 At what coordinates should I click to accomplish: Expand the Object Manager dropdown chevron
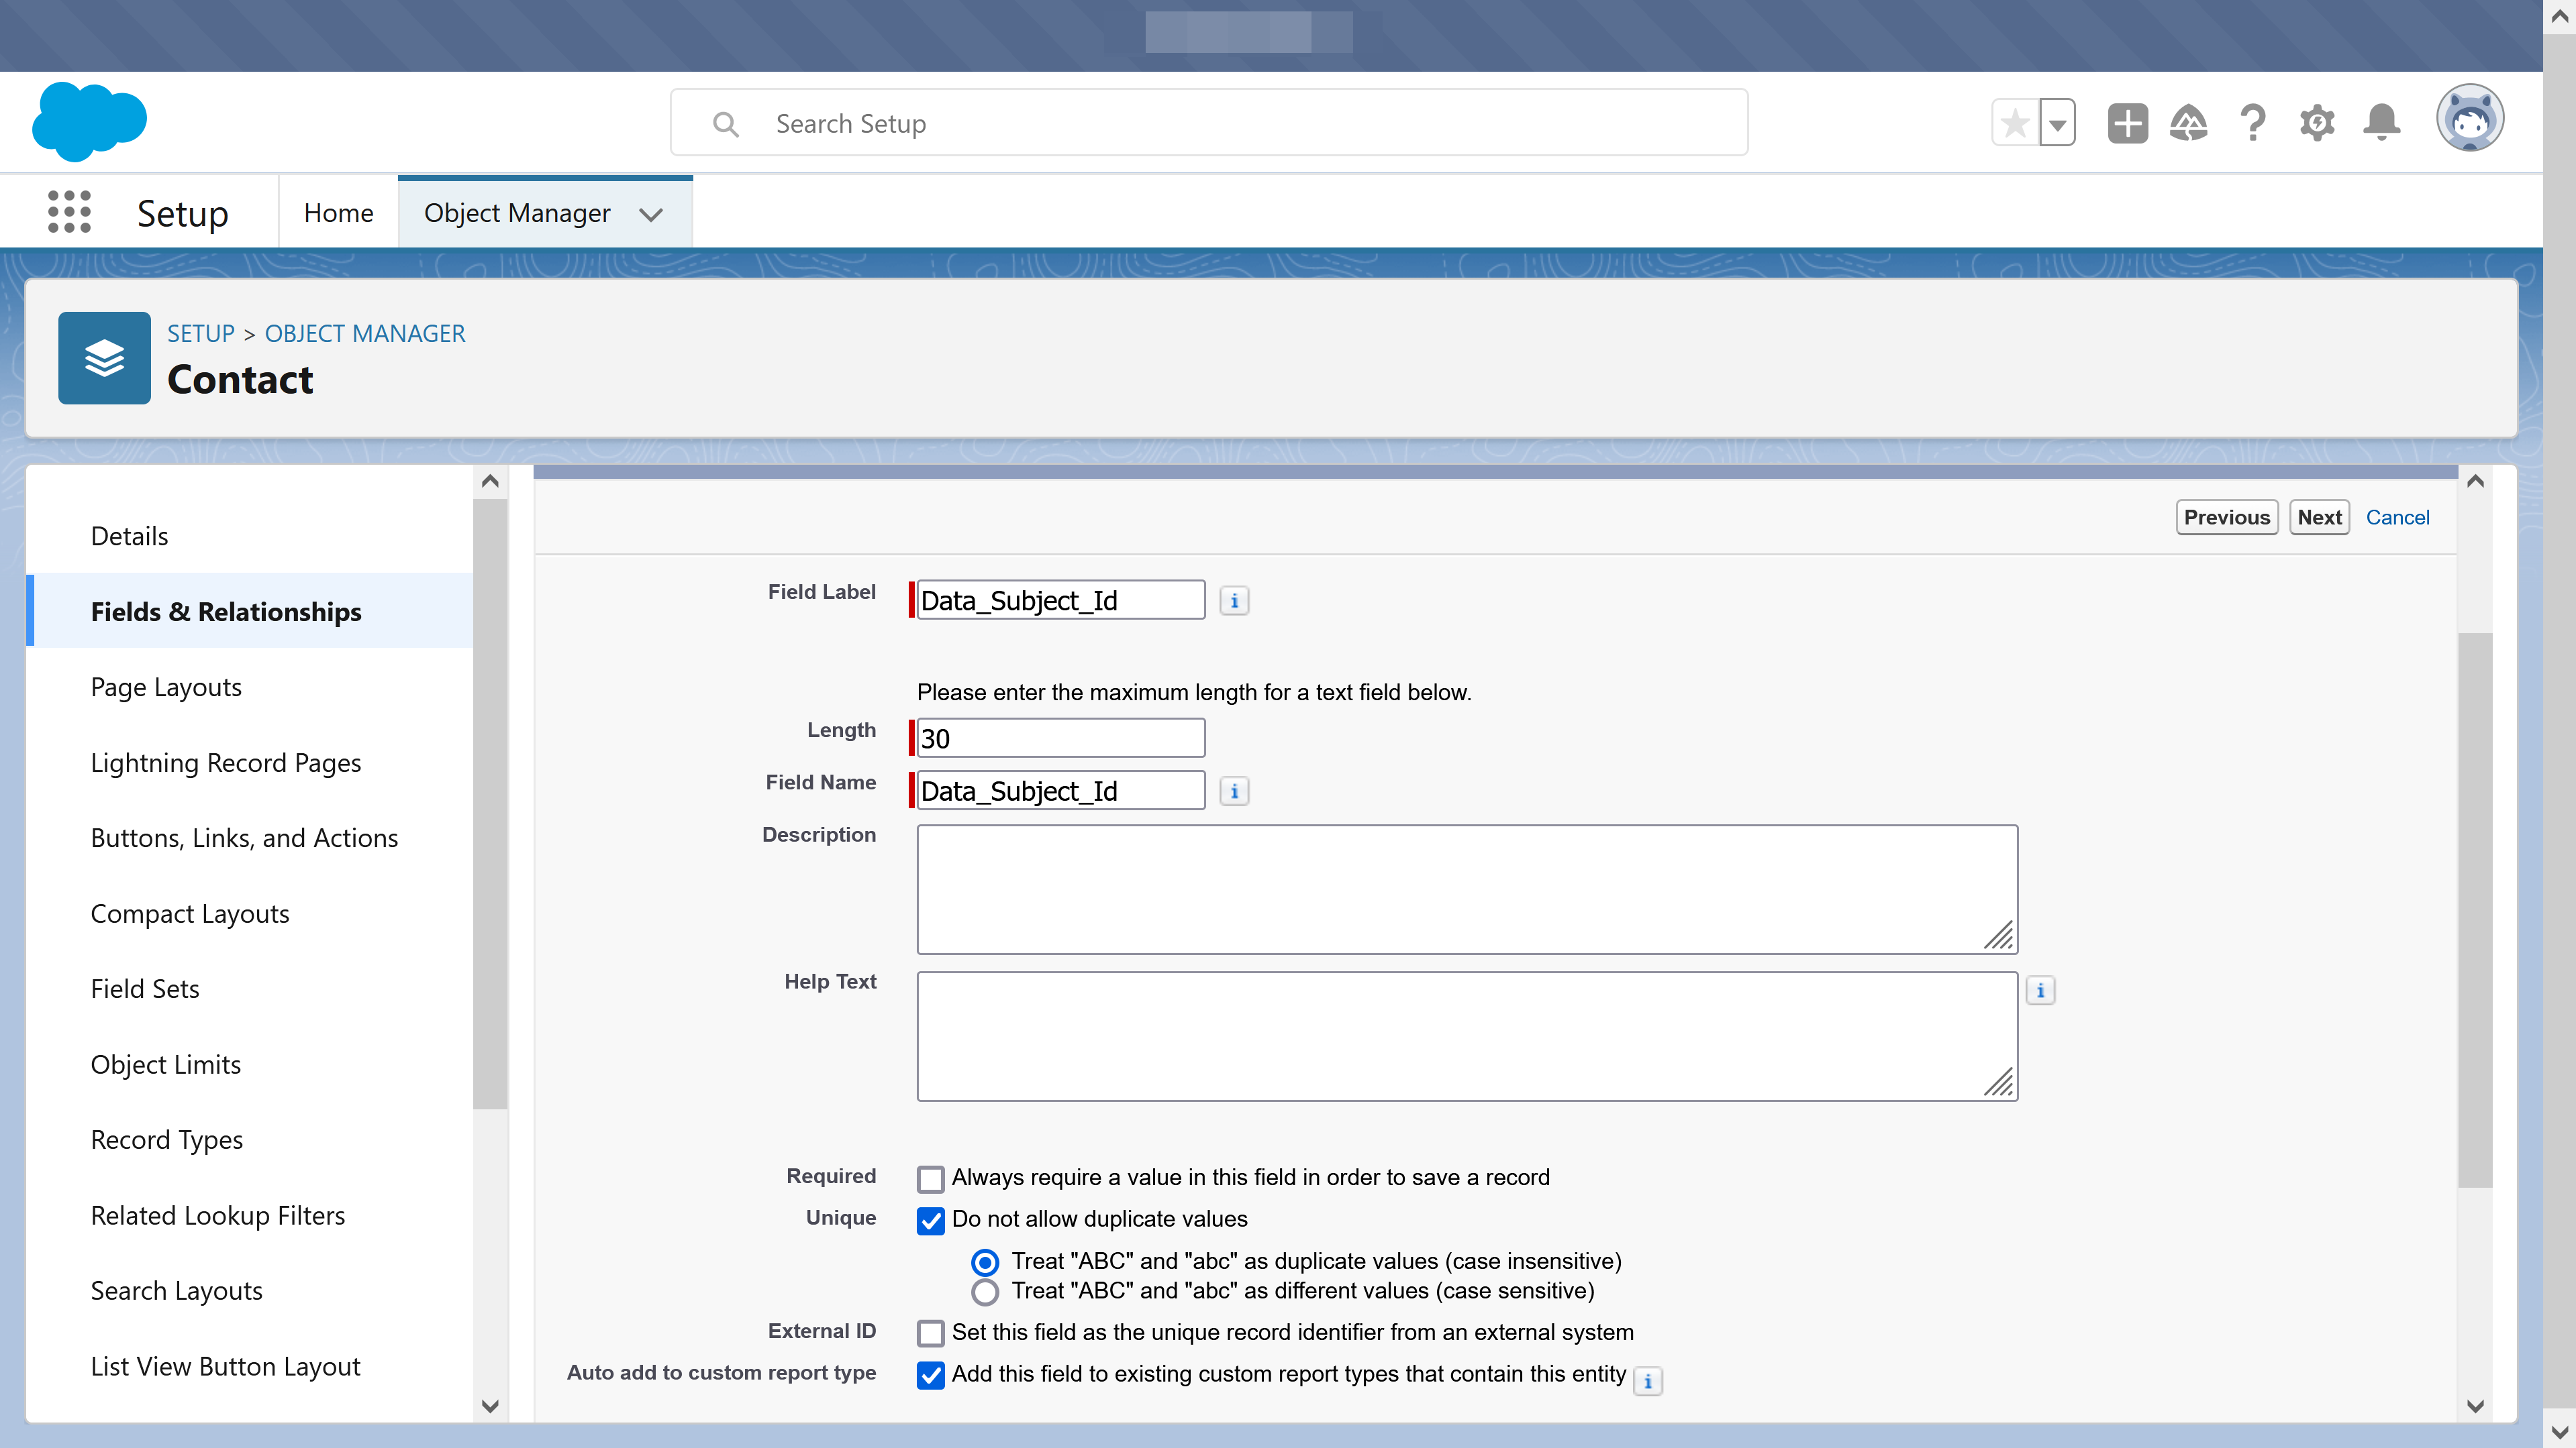[x=651, y=214]
